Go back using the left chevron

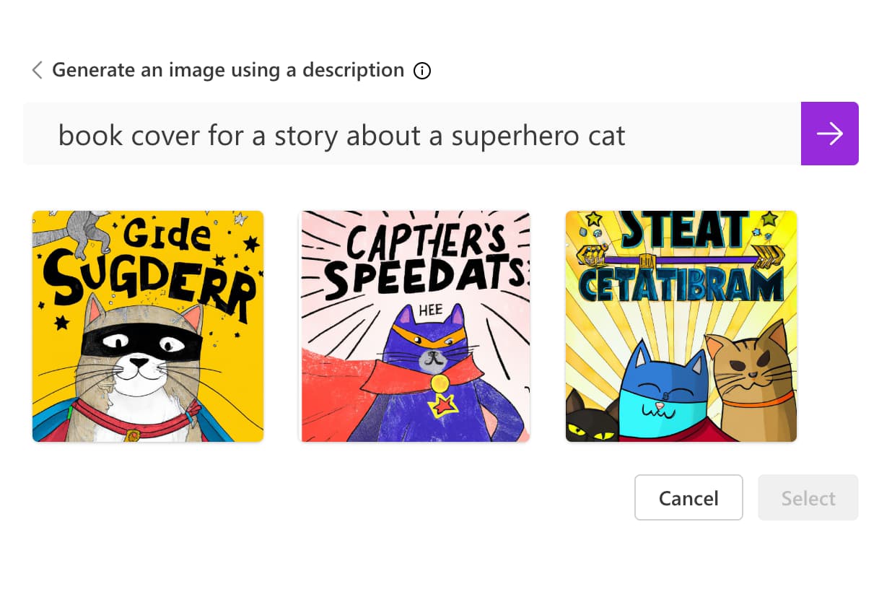coord(37,70)
